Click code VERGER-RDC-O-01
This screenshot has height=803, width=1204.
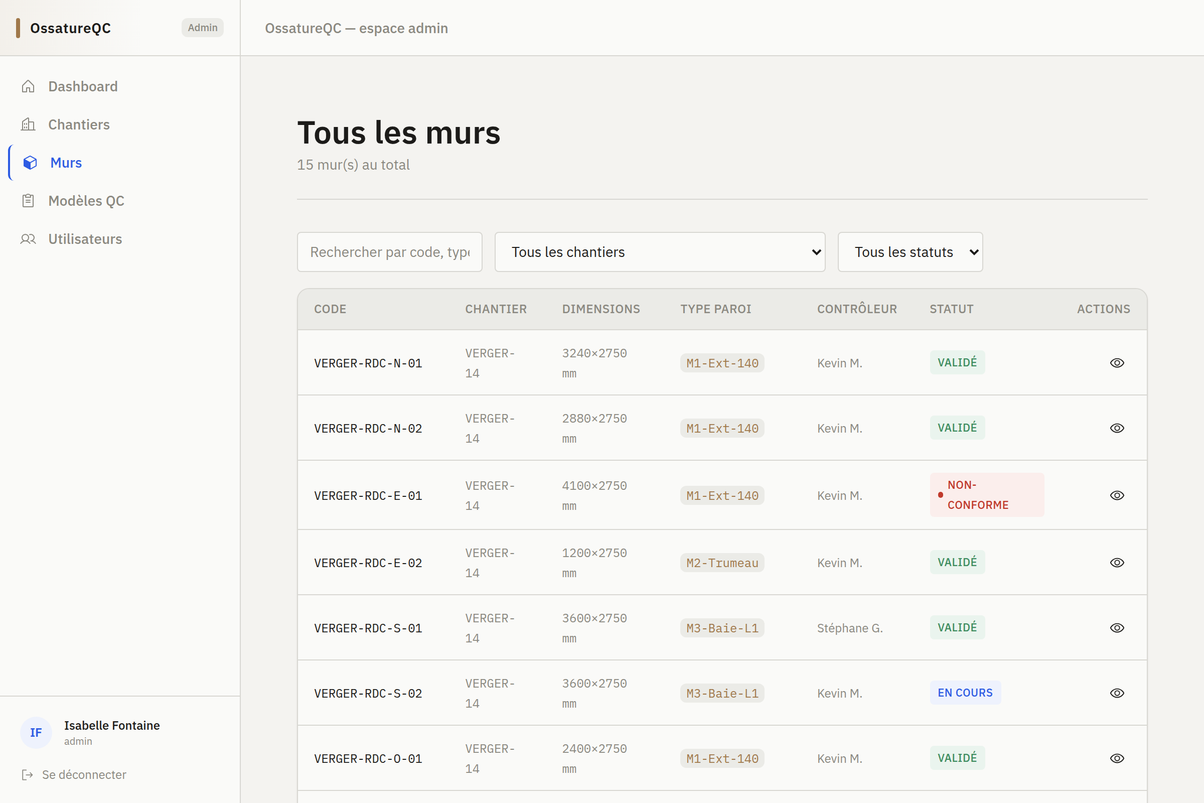click(x=368, y=758)
